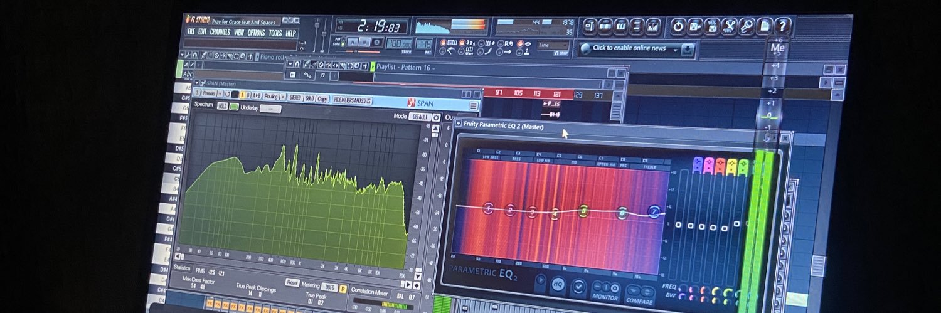Click the STEREO button in SPAN
Screen dimensions: 941x313
[295, 97]
